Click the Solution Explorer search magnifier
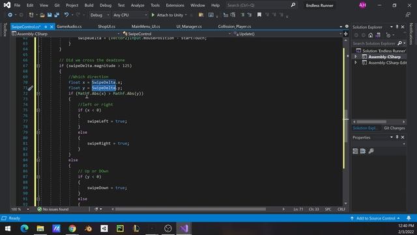This screenshot has height=235, width=417. (x=399, y=43)
